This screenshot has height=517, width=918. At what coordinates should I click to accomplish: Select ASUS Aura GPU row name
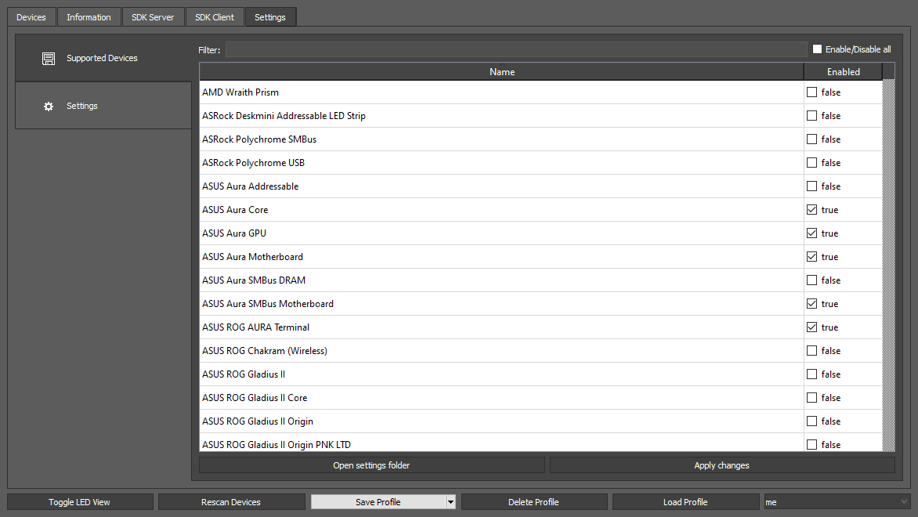234,233
